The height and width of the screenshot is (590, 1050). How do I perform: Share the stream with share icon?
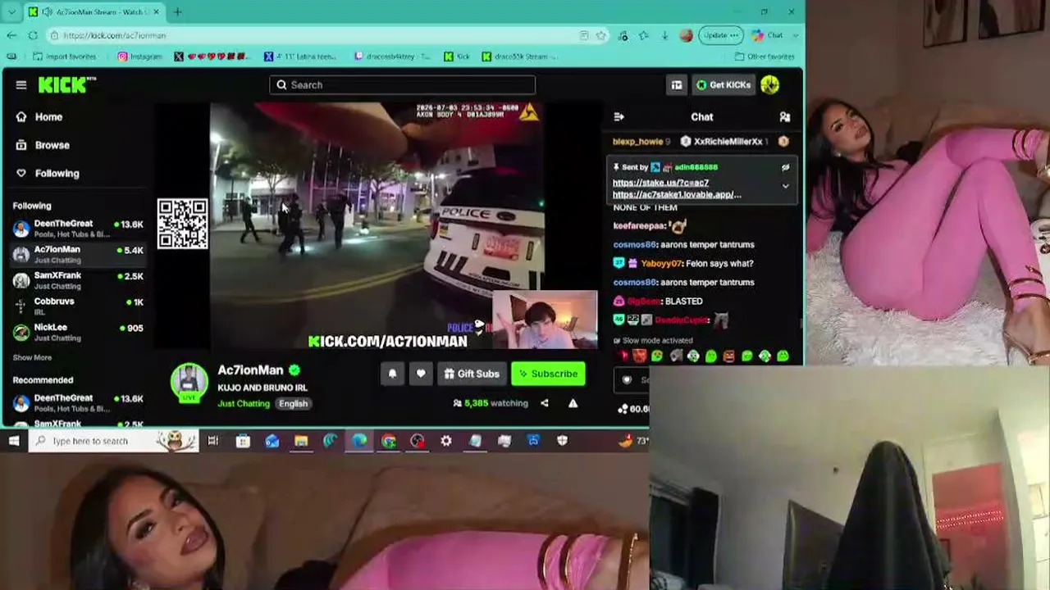coord(545,403)
